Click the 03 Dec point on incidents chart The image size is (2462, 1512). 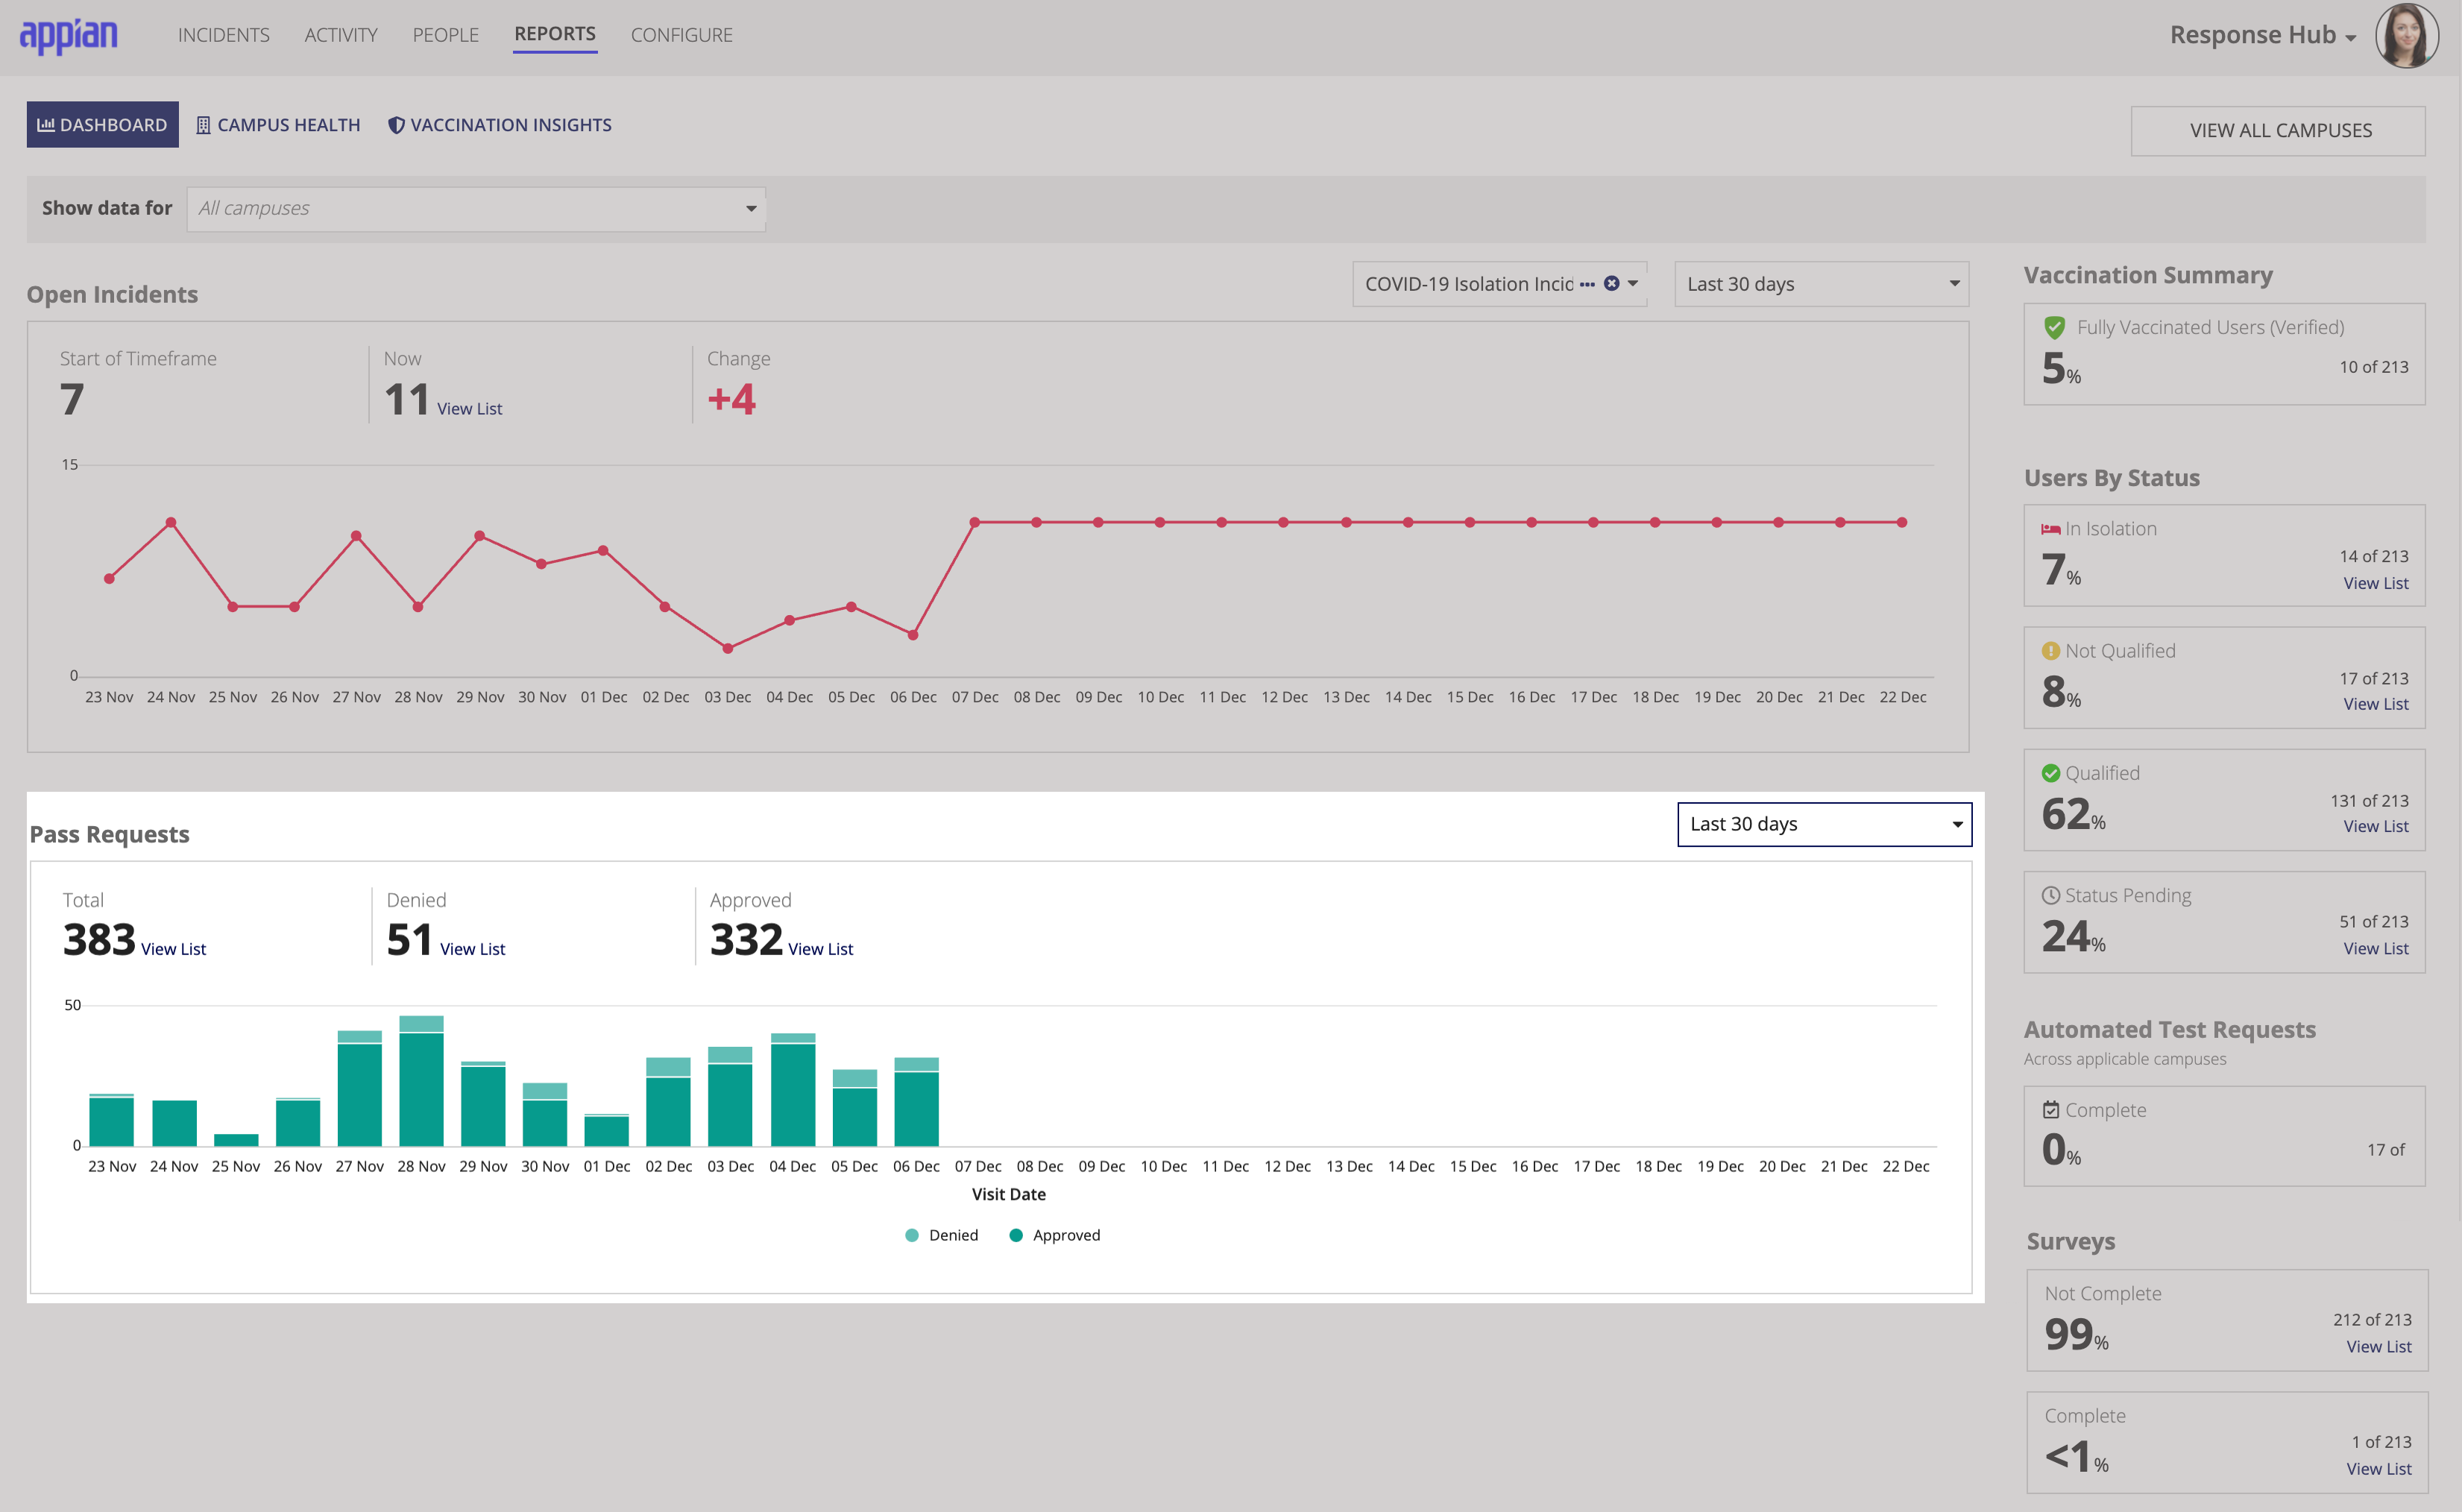click(x=728, y=648)
